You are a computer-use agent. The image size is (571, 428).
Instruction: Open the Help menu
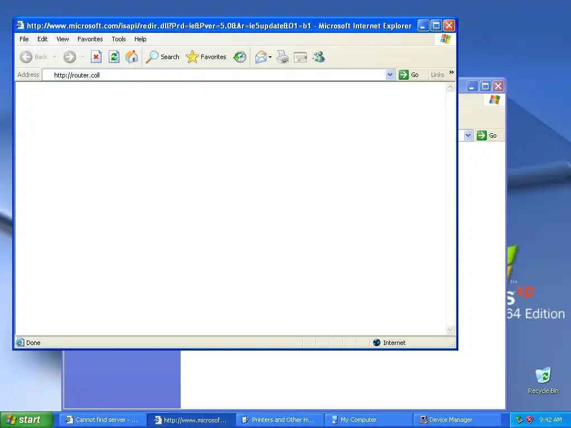[x=140, y=39]
